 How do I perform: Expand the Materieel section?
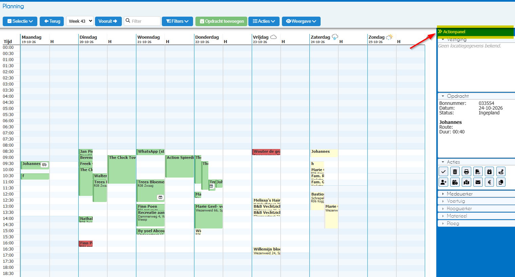[476, 216]
